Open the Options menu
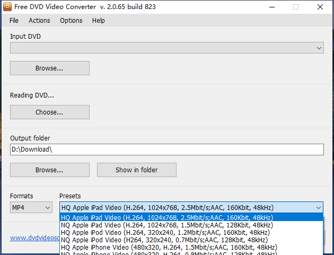The image size is (334, 255). [x=71, y=21]
